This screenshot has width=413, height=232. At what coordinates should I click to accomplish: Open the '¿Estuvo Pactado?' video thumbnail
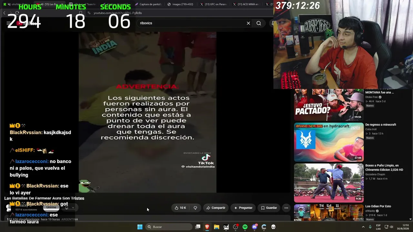click(328, 105)
